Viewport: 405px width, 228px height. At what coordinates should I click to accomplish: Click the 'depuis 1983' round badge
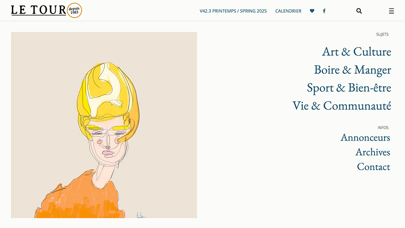(x=74, y=10)
